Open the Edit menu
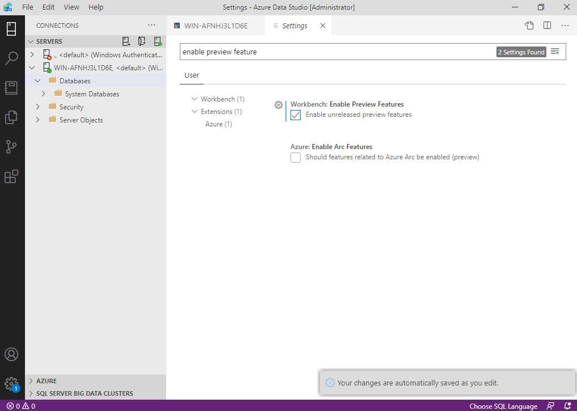The image size is (577, 411). 48,7
